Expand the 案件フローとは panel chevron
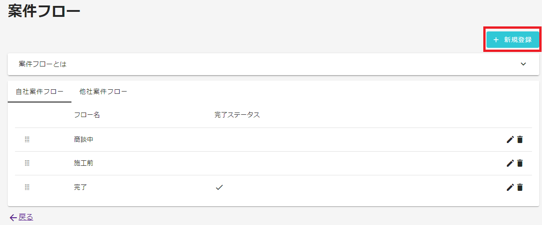Viewport: 542px width, 225px height. [x=523, y=64]
